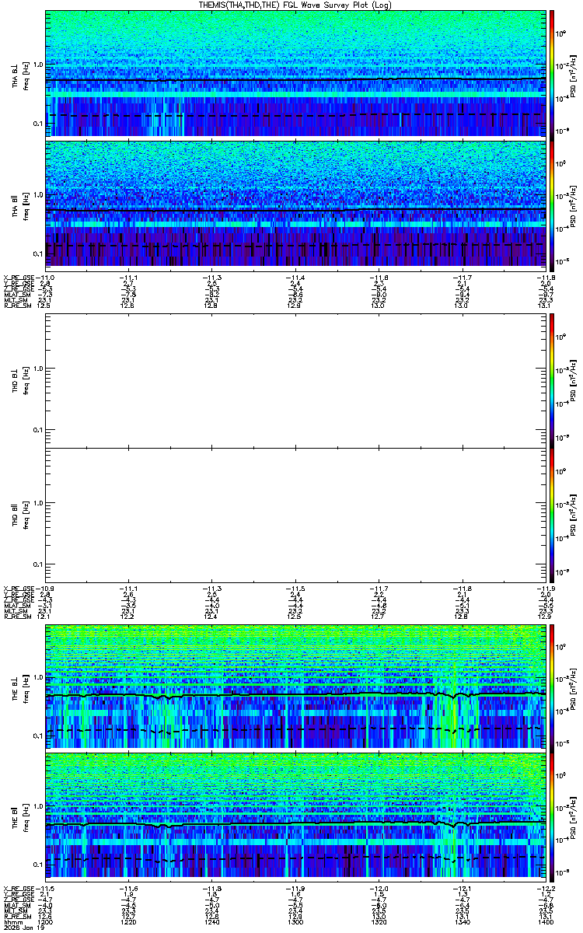Click the THA B-perpendicular spectrogram panel
Screen dimensions: 583x933
(x=295, y=73)
